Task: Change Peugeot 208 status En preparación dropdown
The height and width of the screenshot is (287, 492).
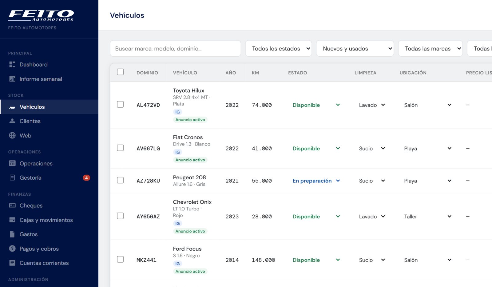Action: (316, 181)
